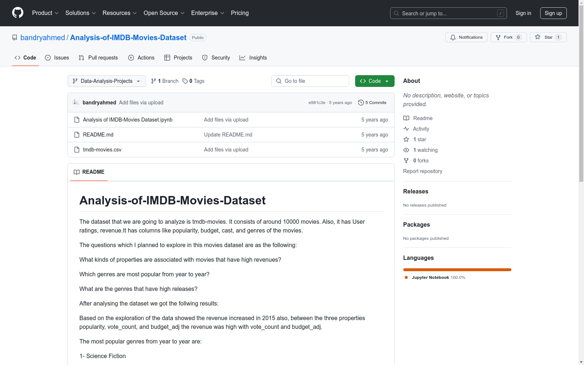Image resolution: width=584 pixels, height=365 pixels.
Task: Click Report repository link
Action: [423, 171]
